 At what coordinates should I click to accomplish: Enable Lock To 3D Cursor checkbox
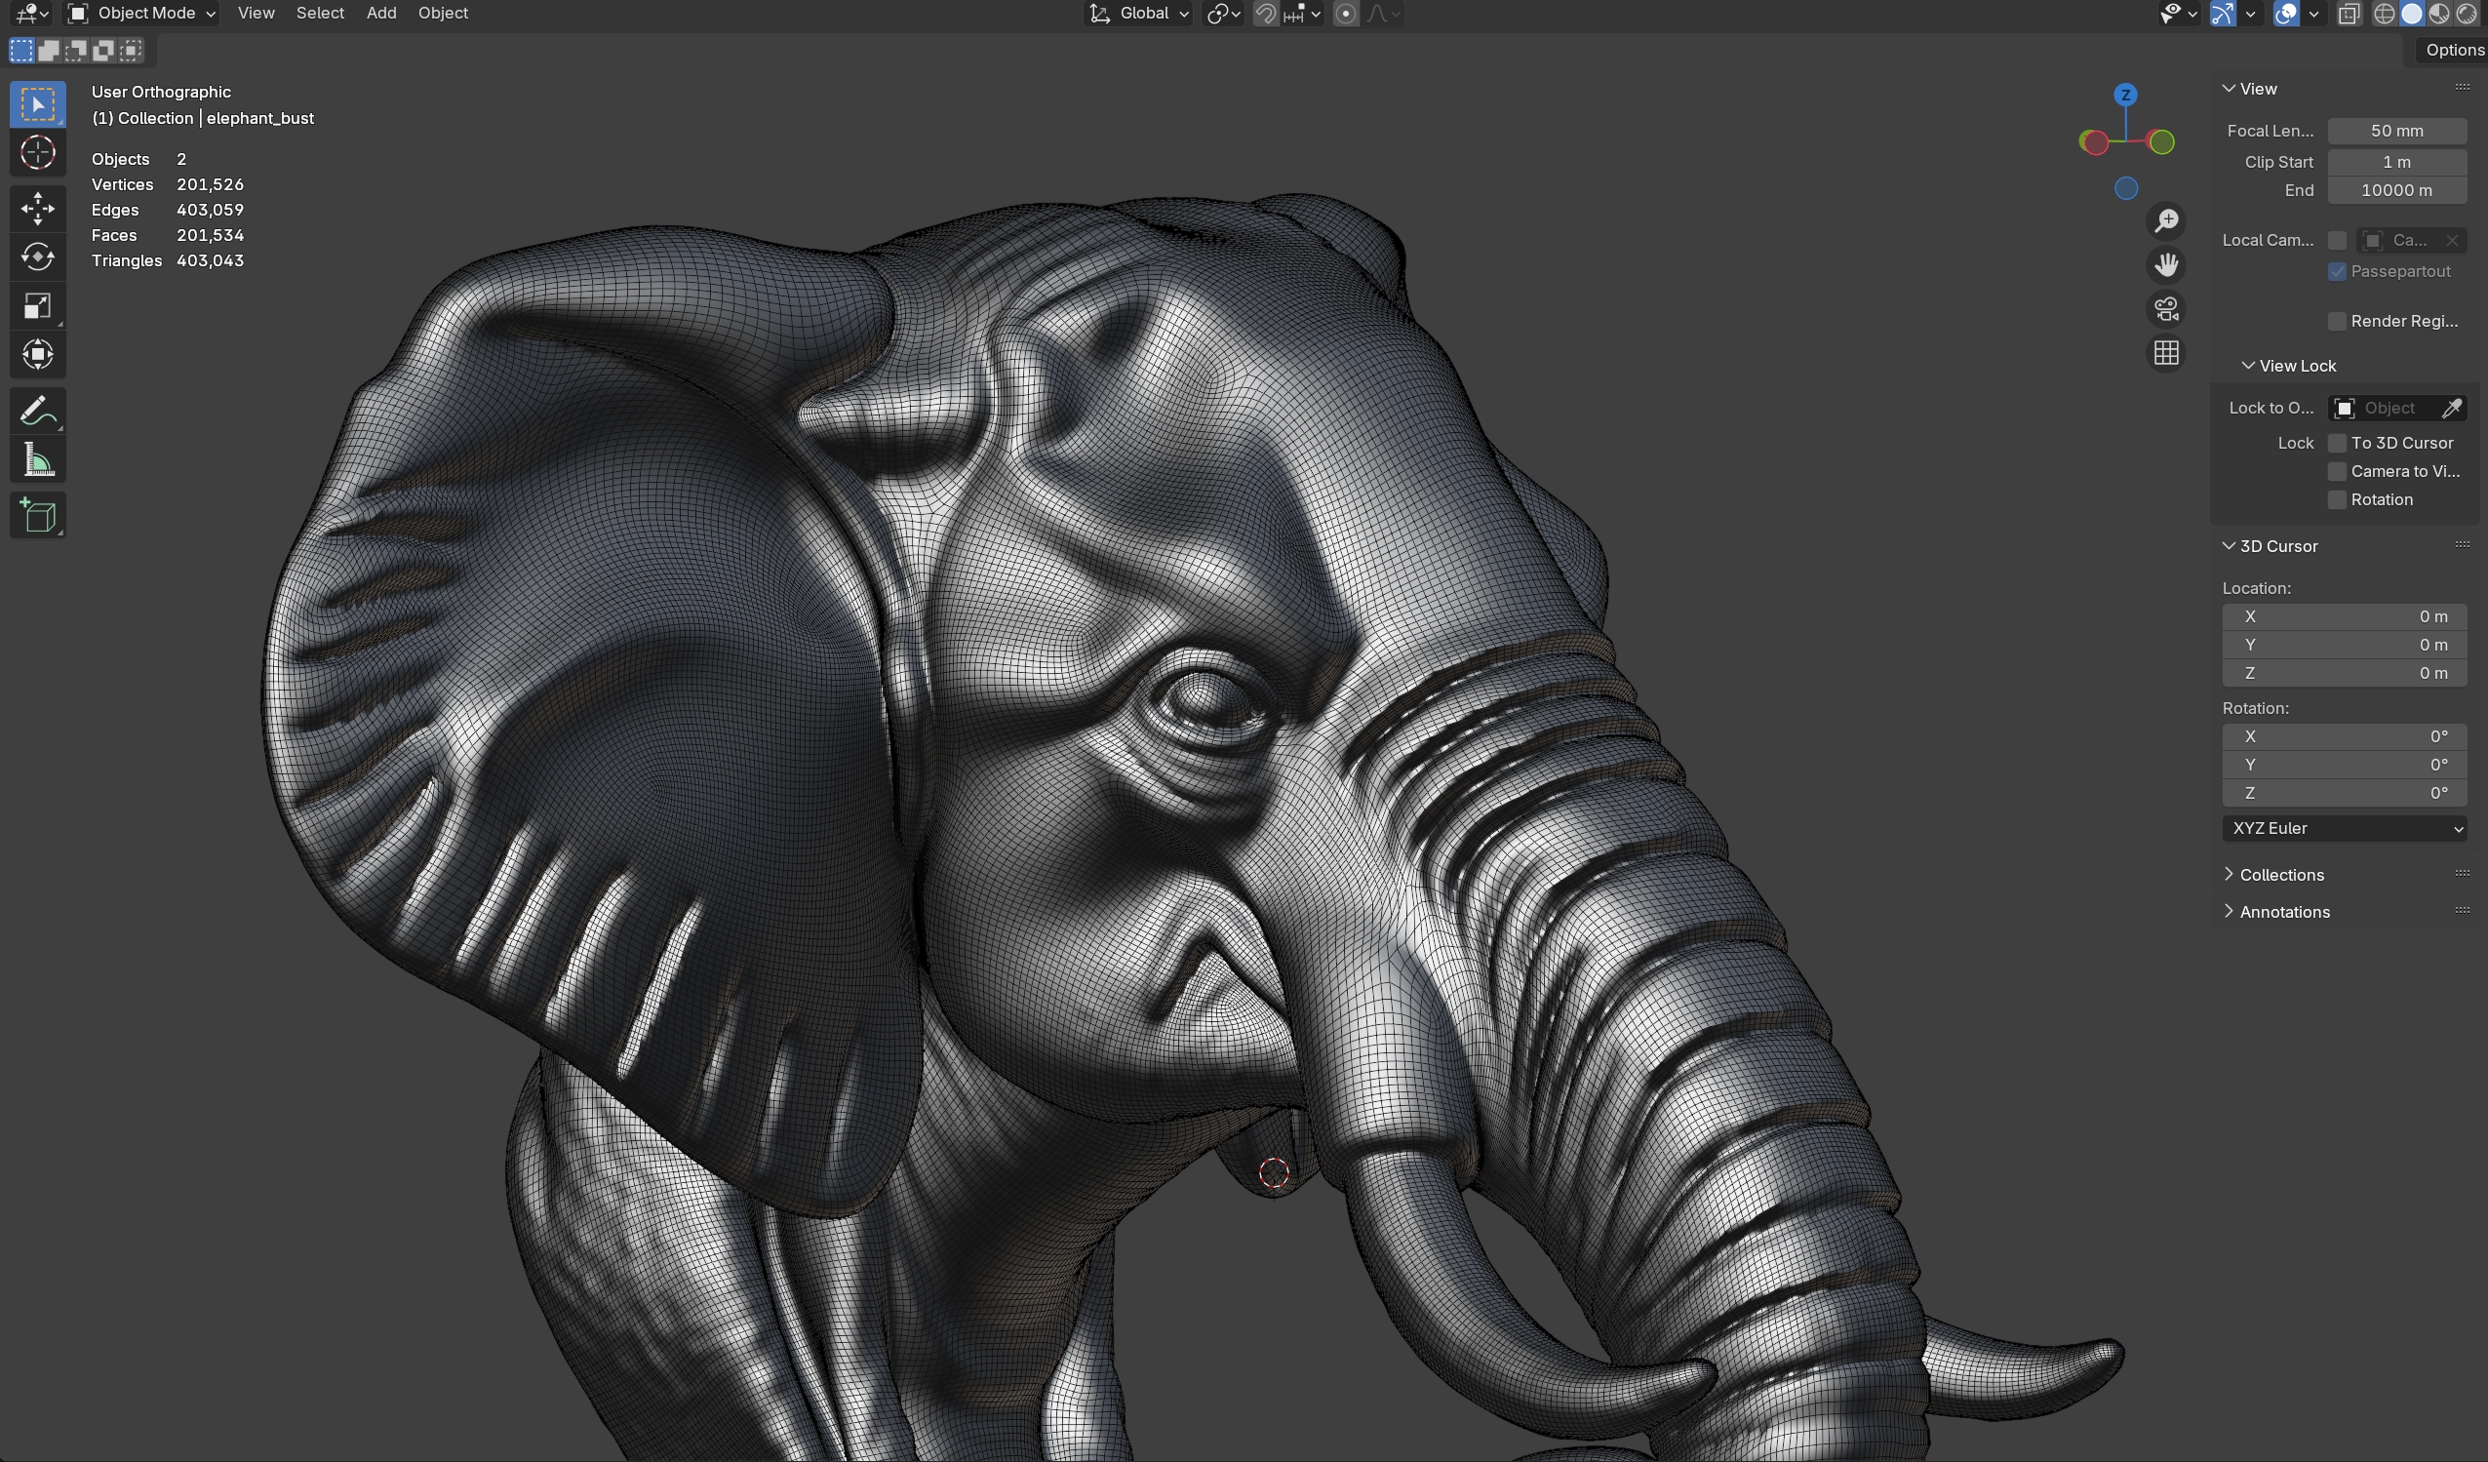tap(2337, 443)
